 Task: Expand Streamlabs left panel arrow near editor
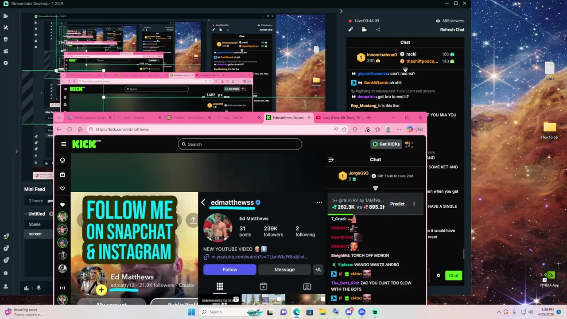click(x=16, y=152)
